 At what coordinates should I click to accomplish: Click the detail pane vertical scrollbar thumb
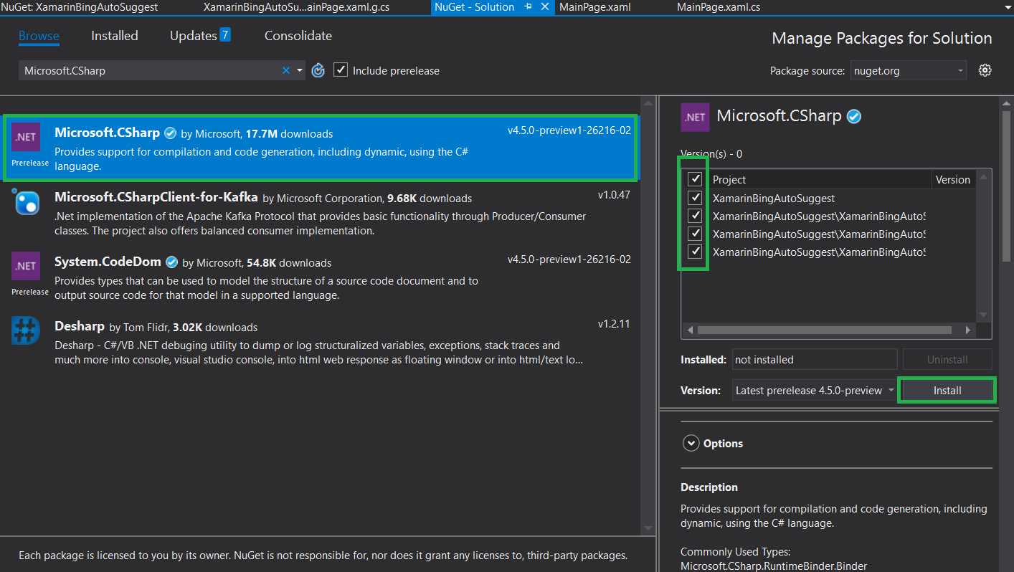(x=1007, y=186)
